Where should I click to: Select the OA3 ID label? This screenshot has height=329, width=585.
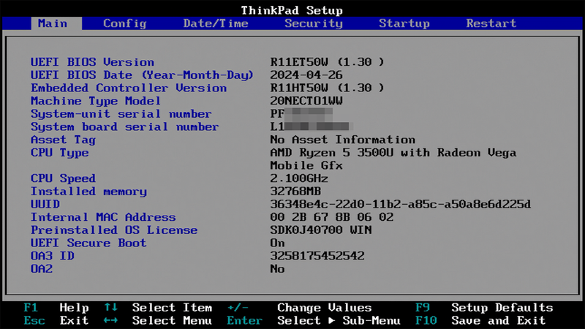pos(52,257)
